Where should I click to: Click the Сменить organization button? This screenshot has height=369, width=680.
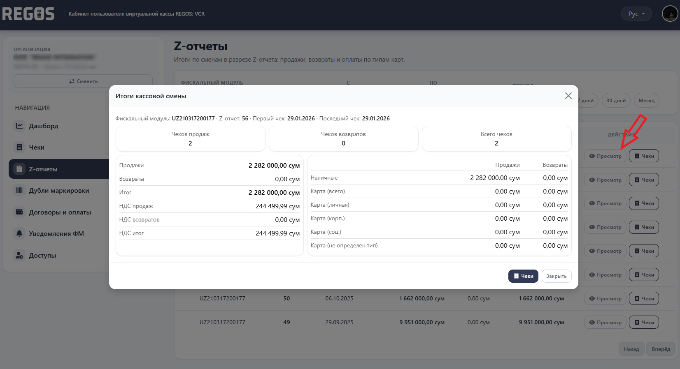[x=83, y=81]
